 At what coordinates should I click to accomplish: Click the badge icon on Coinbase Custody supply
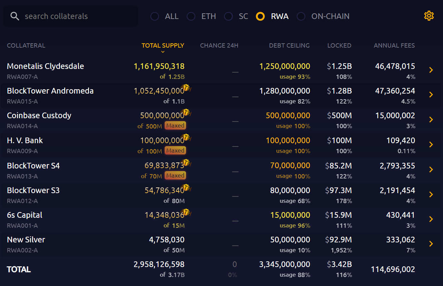(186, 113)
